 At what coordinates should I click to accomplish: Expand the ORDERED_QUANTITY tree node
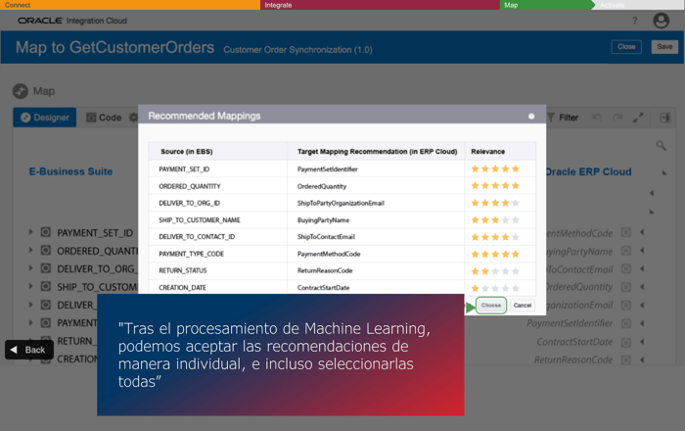click(30, 250)
